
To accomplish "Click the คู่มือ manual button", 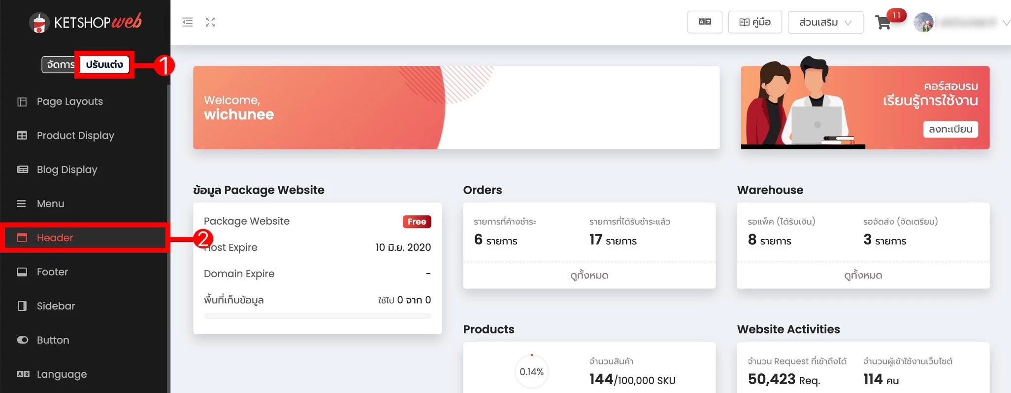I will [x=754, y=22].
